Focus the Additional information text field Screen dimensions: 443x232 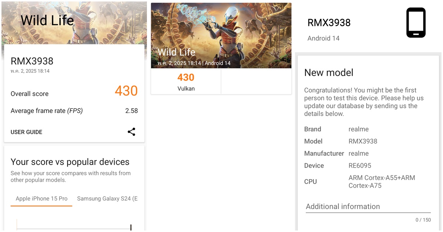click(368, 207)
